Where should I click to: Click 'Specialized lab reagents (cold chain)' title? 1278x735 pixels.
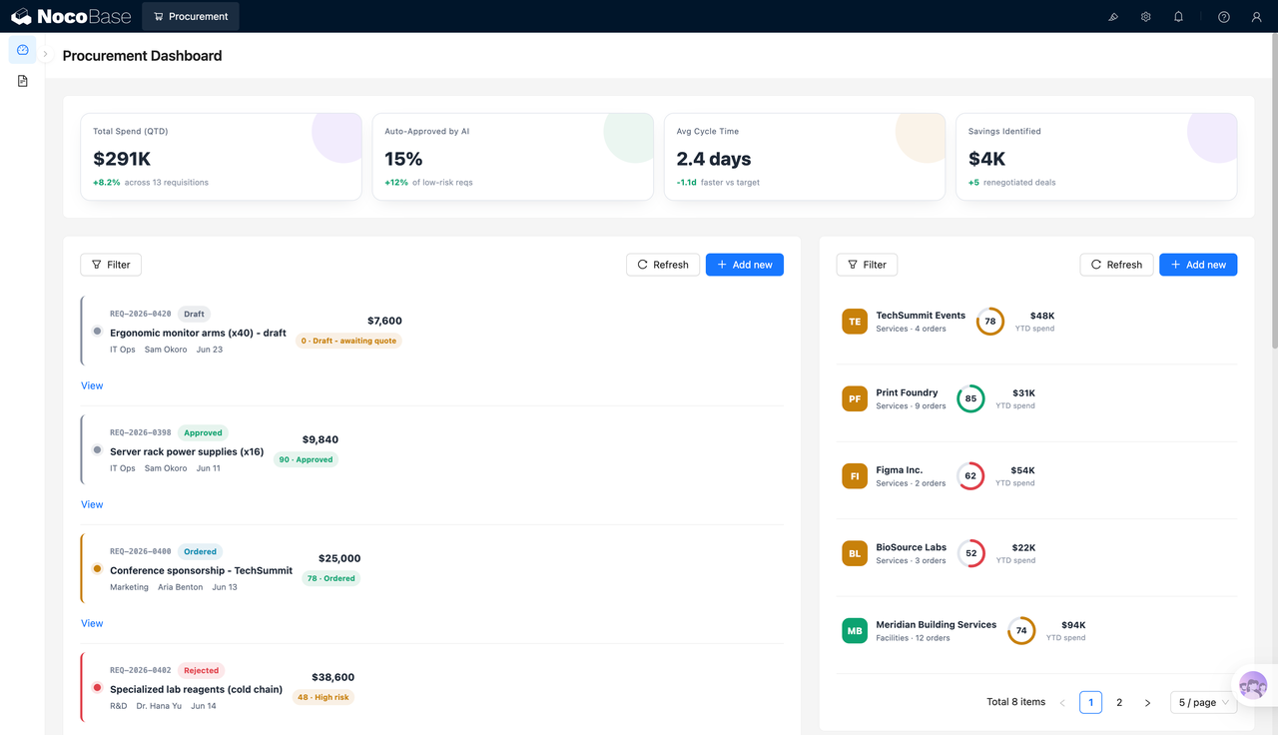click(196, 689)
